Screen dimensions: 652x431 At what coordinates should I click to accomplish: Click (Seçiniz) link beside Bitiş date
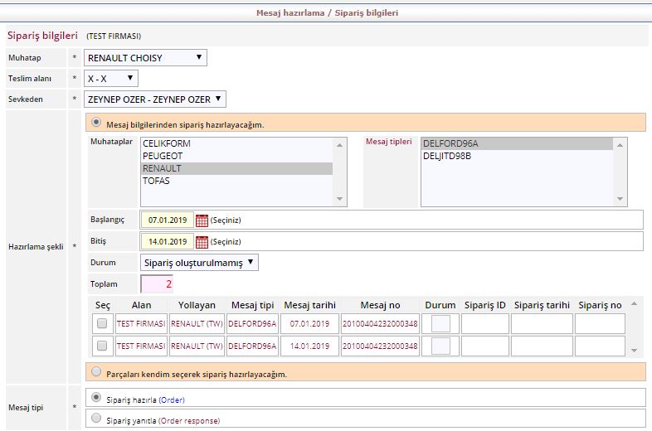[x=226, y=242]
